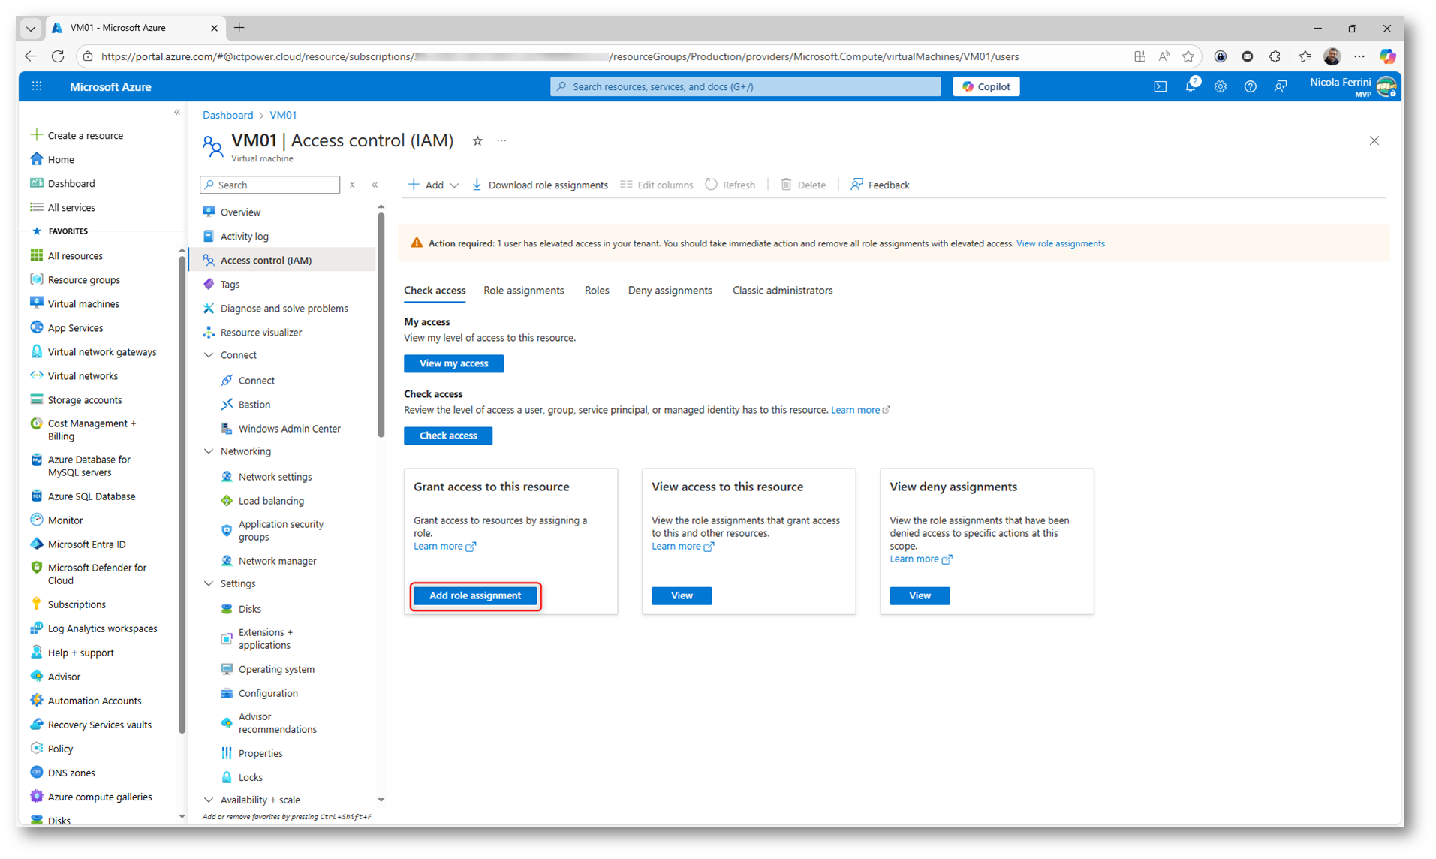Open Bastion in the VM menu
The height and width of the screenshot is (859, 1436).
[x=254, y=405]
